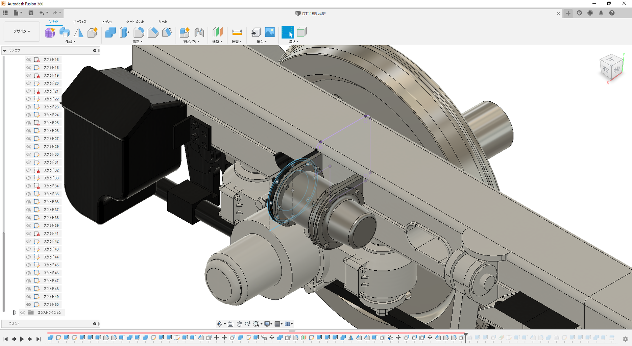
Task: Open the デザイン workspace dropdown
Action: pyautogui.click(x=22, y=31)
